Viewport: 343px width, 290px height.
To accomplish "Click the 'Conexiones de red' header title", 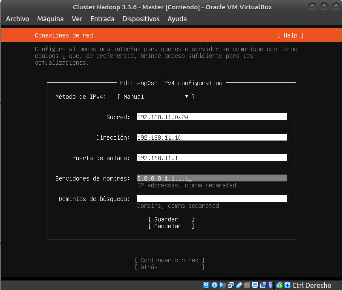I will tap(64, 35).
